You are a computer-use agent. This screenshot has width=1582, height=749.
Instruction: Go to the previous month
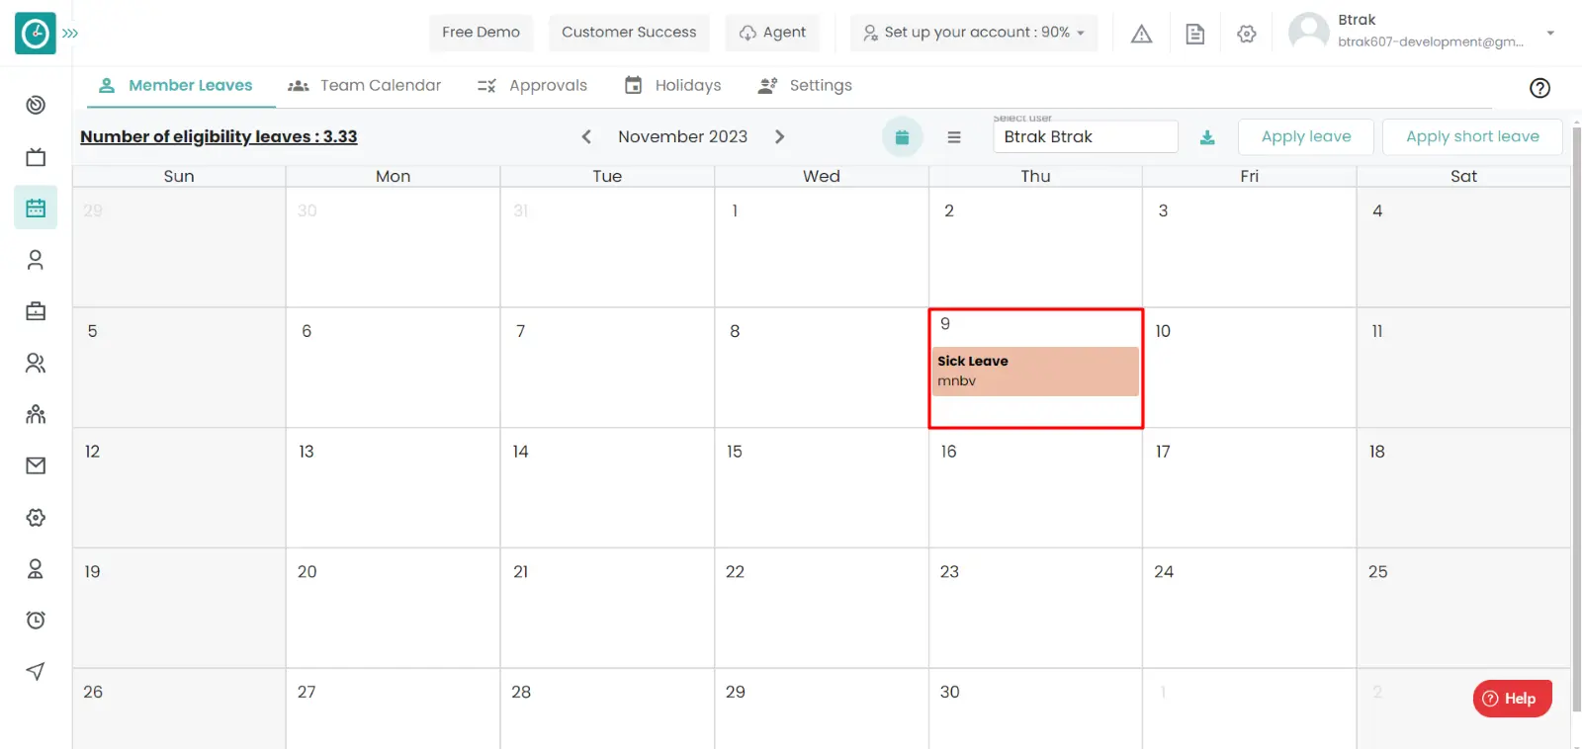pyautogui.click(x=586, y=136)
